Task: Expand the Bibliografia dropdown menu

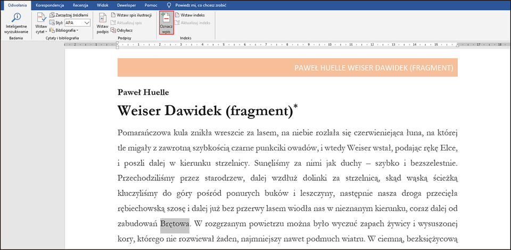Action: tap(63, 30)
